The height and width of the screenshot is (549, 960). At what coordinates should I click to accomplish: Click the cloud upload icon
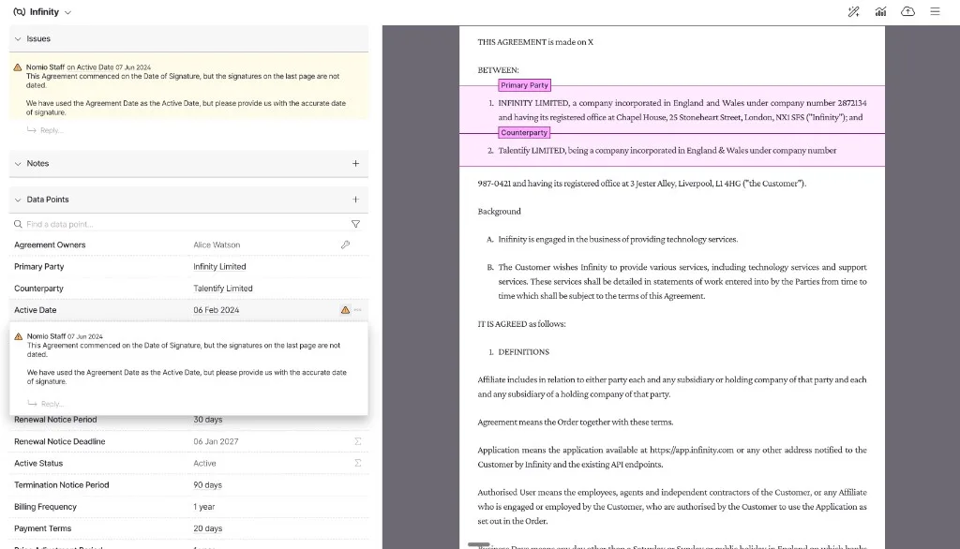(x=907, y=11)
